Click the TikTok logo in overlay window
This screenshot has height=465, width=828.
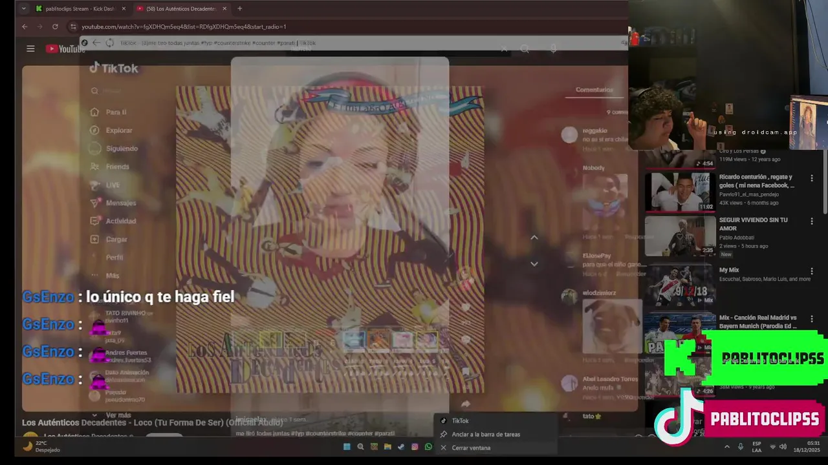tap(114, 68)
